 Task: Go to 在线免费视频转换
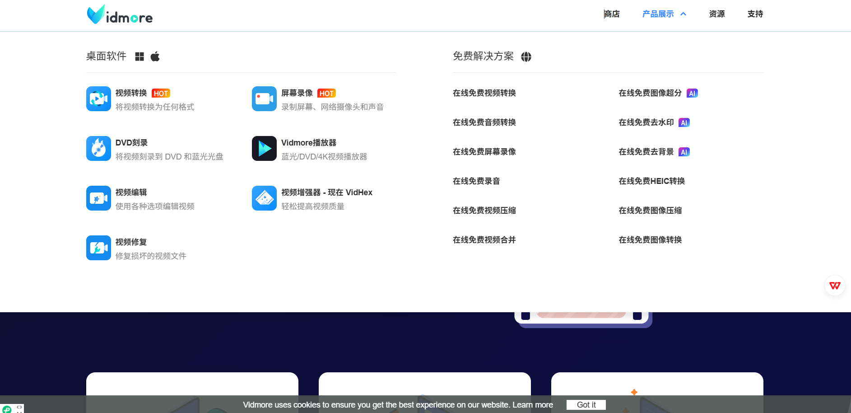click(484, 93)
